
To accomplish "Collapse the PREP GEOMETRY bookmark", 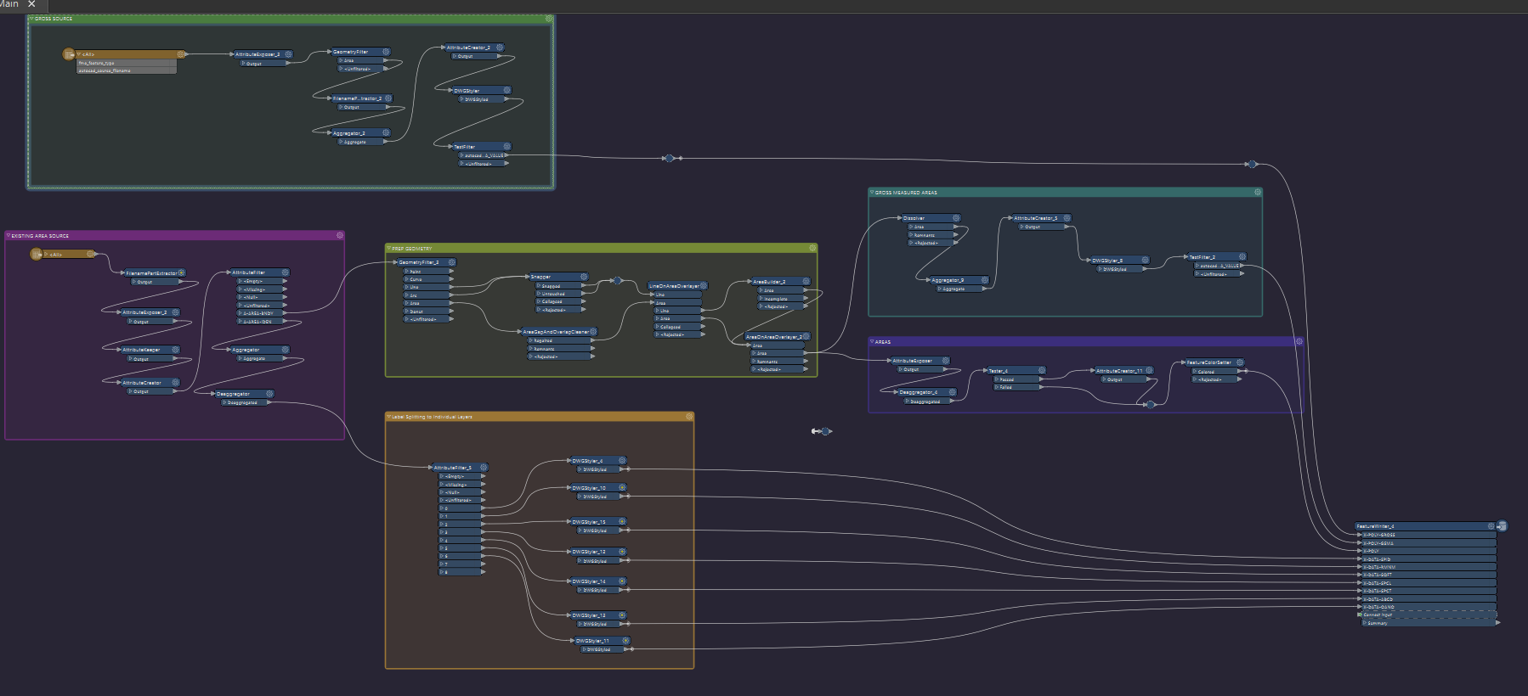I will point(389,249).
